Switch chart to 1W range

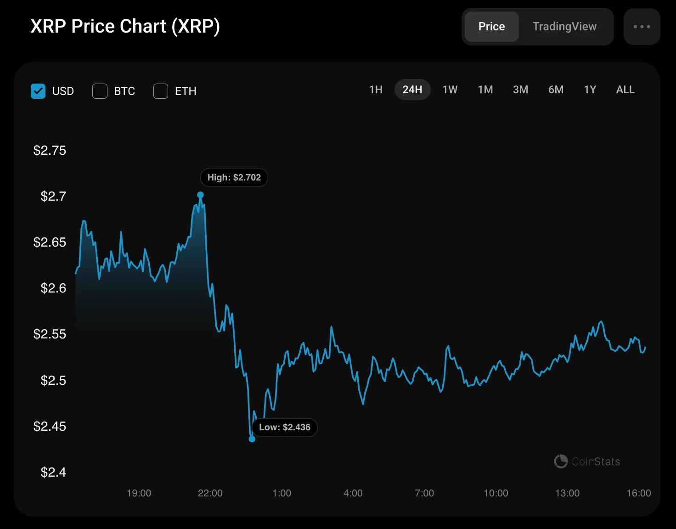[450, 90]
